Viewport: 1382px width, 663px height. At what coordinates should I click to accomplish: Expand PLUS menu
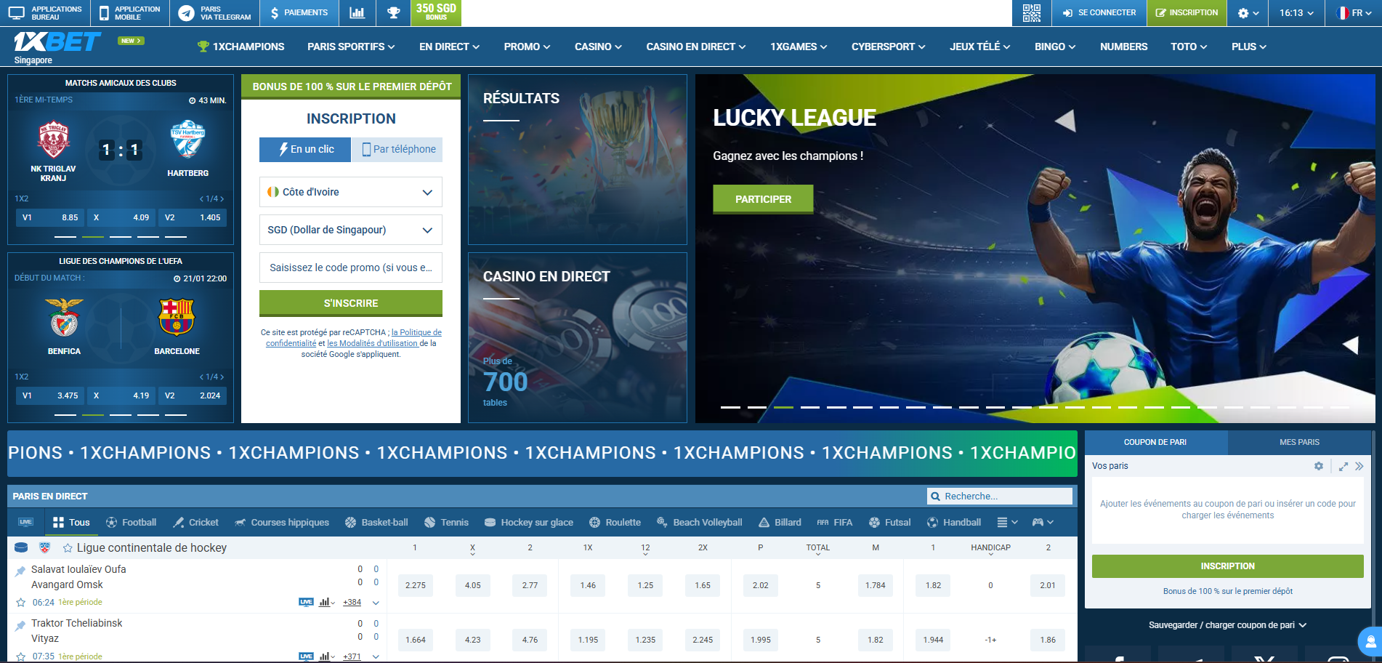(x=1248, y=47)
